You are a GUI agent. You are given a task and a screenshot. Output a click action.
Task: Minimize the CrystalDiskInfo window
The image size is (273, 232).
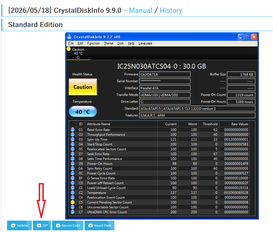pos(241,37)
